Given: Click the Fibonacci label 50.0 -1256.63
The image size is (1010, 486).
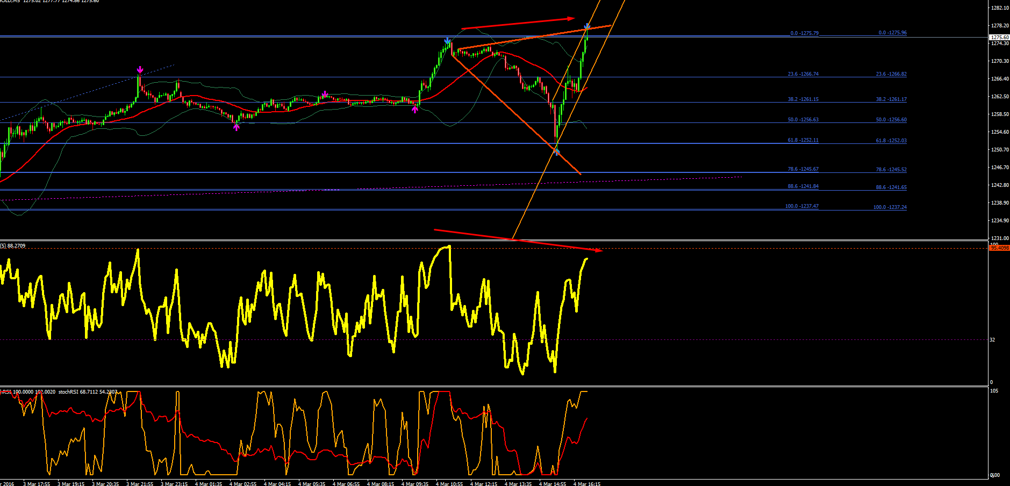Looking at the screenshot, I should point(803,120).
